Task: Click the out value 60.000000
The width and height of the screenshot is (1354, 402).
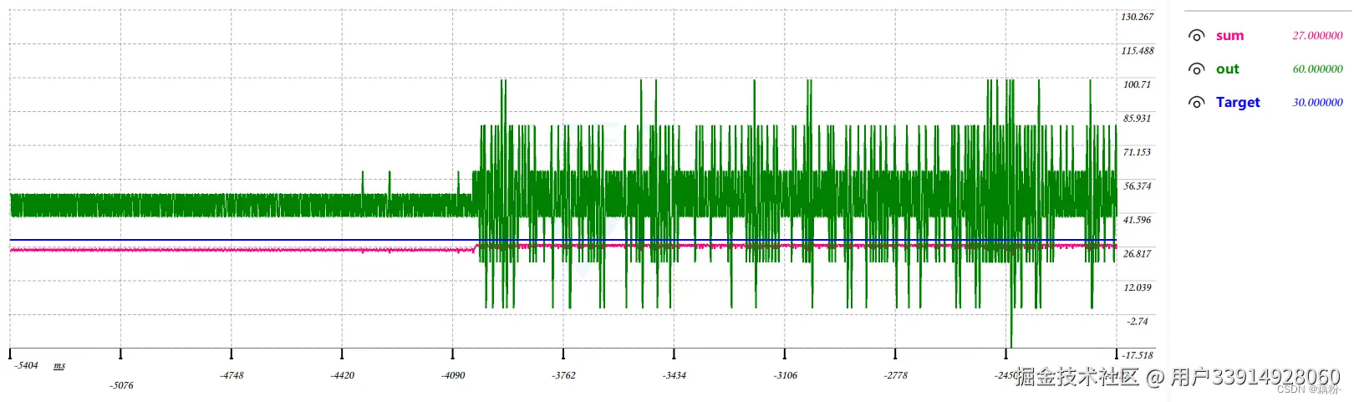Action: pyautogui.click(x=1317, y=69)
